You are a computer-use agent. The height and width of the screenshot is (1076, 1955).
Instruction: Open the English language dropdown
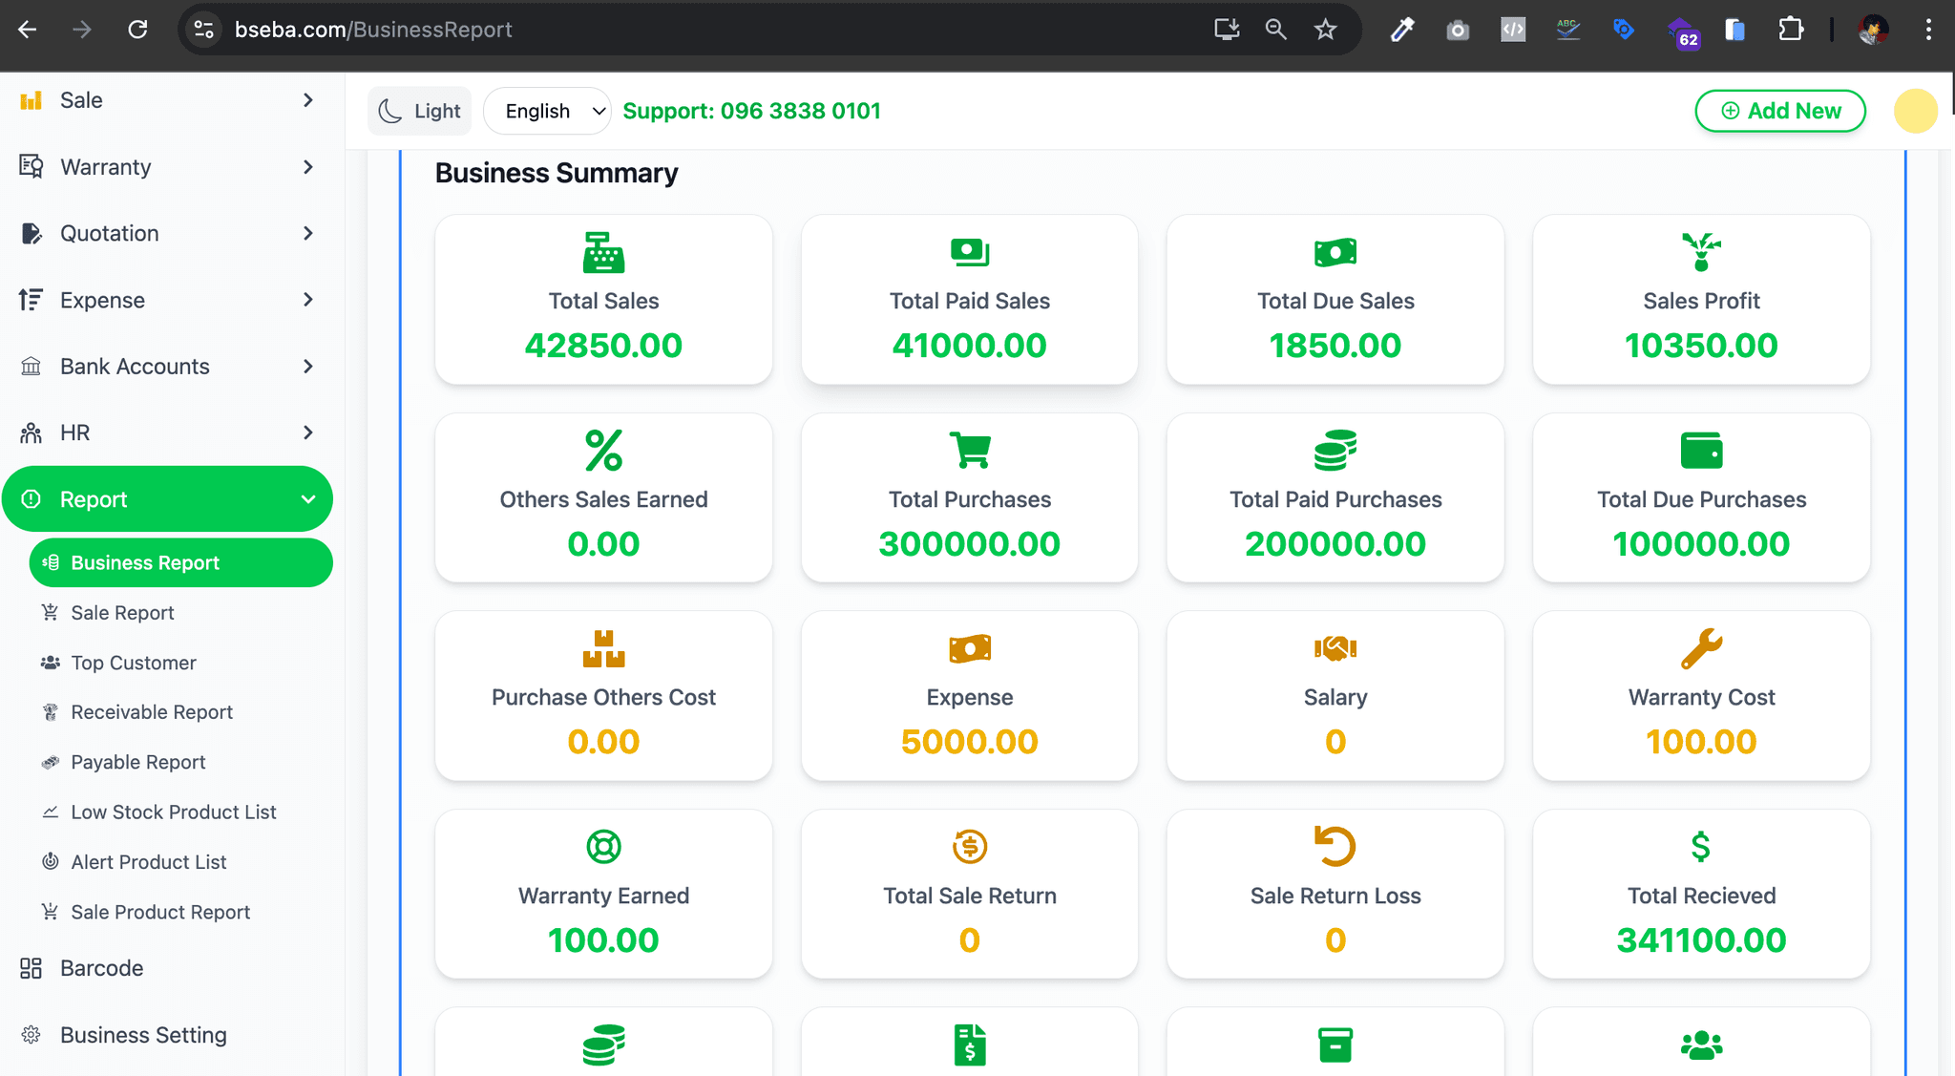548,111
